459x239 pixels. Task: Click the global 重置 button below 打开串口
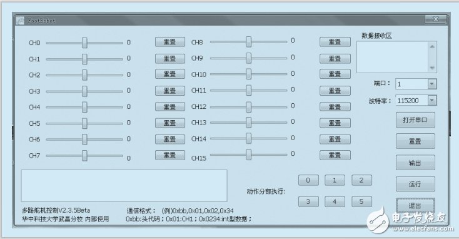(x=415, y=141)
